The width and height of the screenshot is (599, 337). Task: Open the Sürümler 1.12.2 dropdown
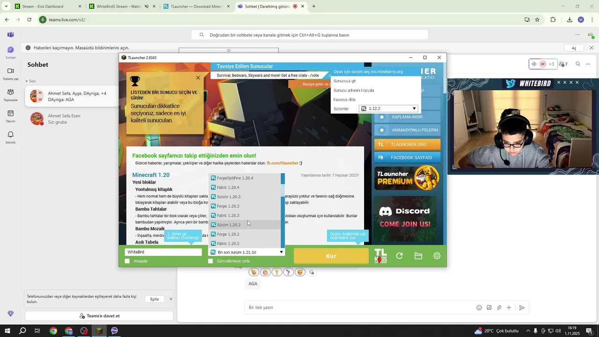(388, 109)
